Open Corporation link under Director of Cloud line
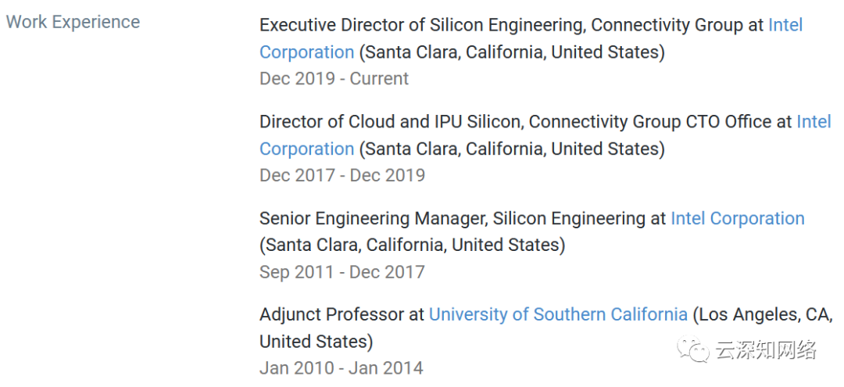 307,149
